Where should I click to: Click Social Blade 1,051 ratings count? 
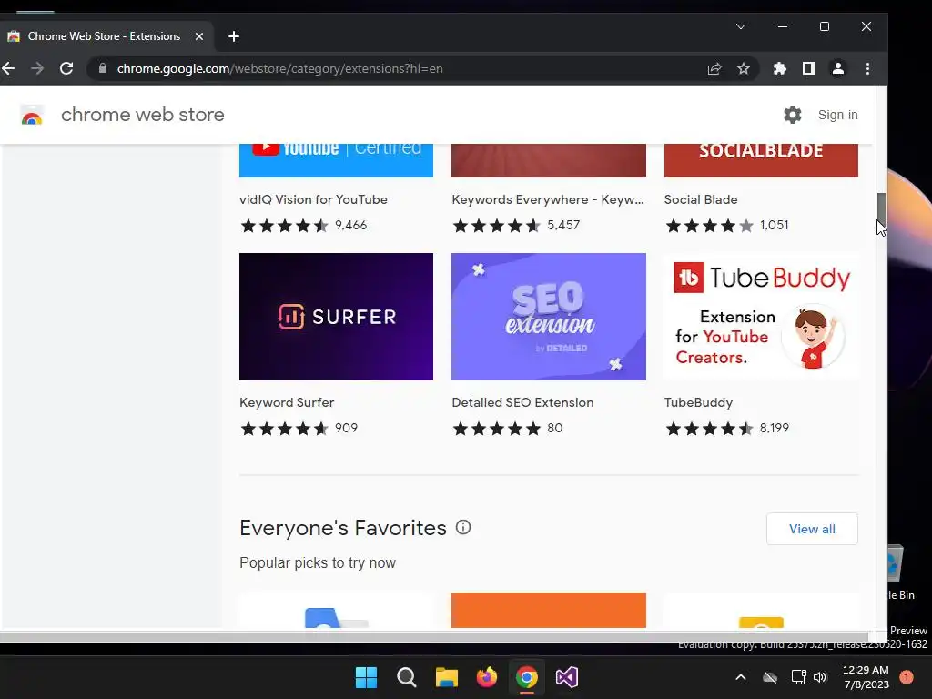[x=774, y=226]
